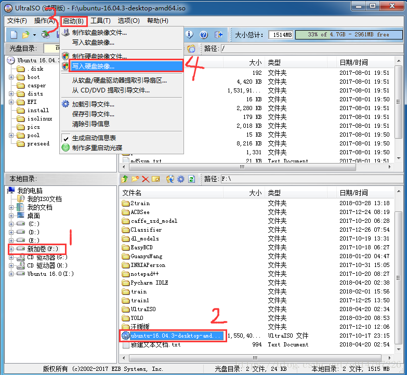Screen dimensions: 407x375
Task: Click the shield icon beside 制作硬盘映像文件
Action: tap(65, 56)
